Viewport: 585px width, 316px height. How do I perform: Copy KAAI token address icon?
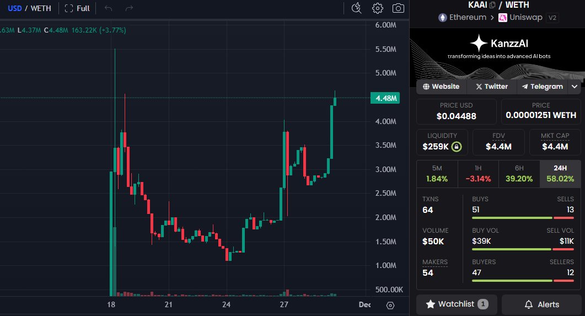pyautogui.click(x=492, y=5)
